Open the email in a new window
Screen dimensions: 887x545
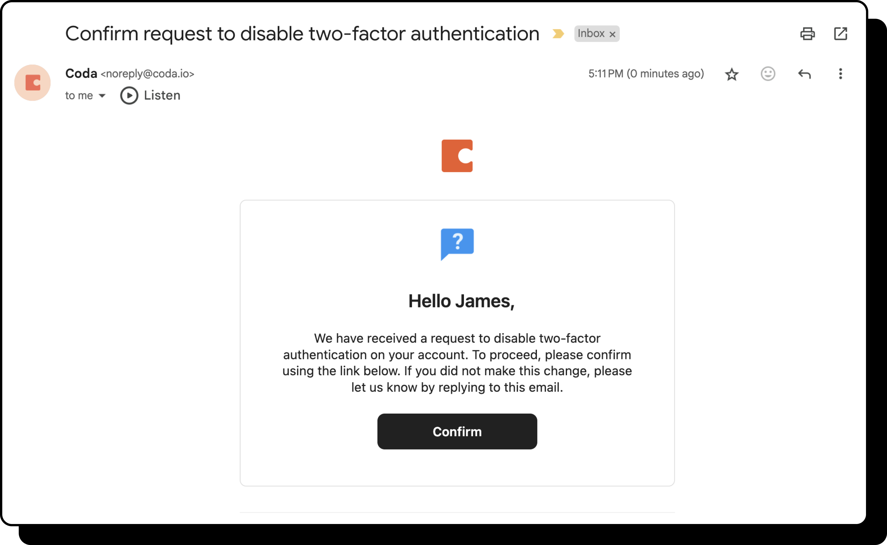click(x=840, y=34)
